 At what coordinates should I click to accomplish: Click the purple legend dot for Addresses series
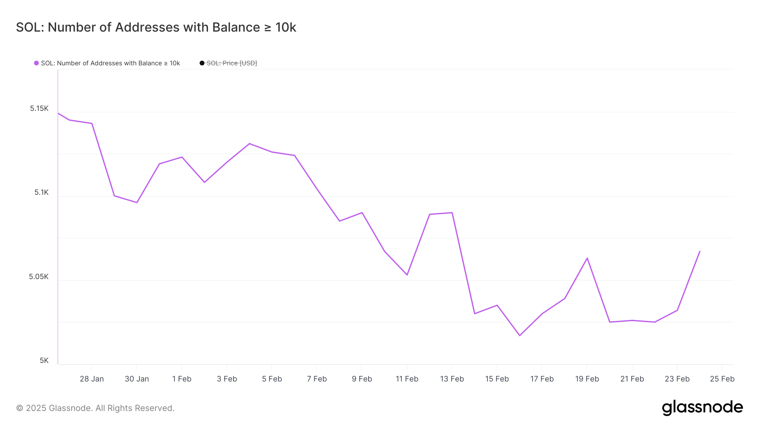point(37,63)
